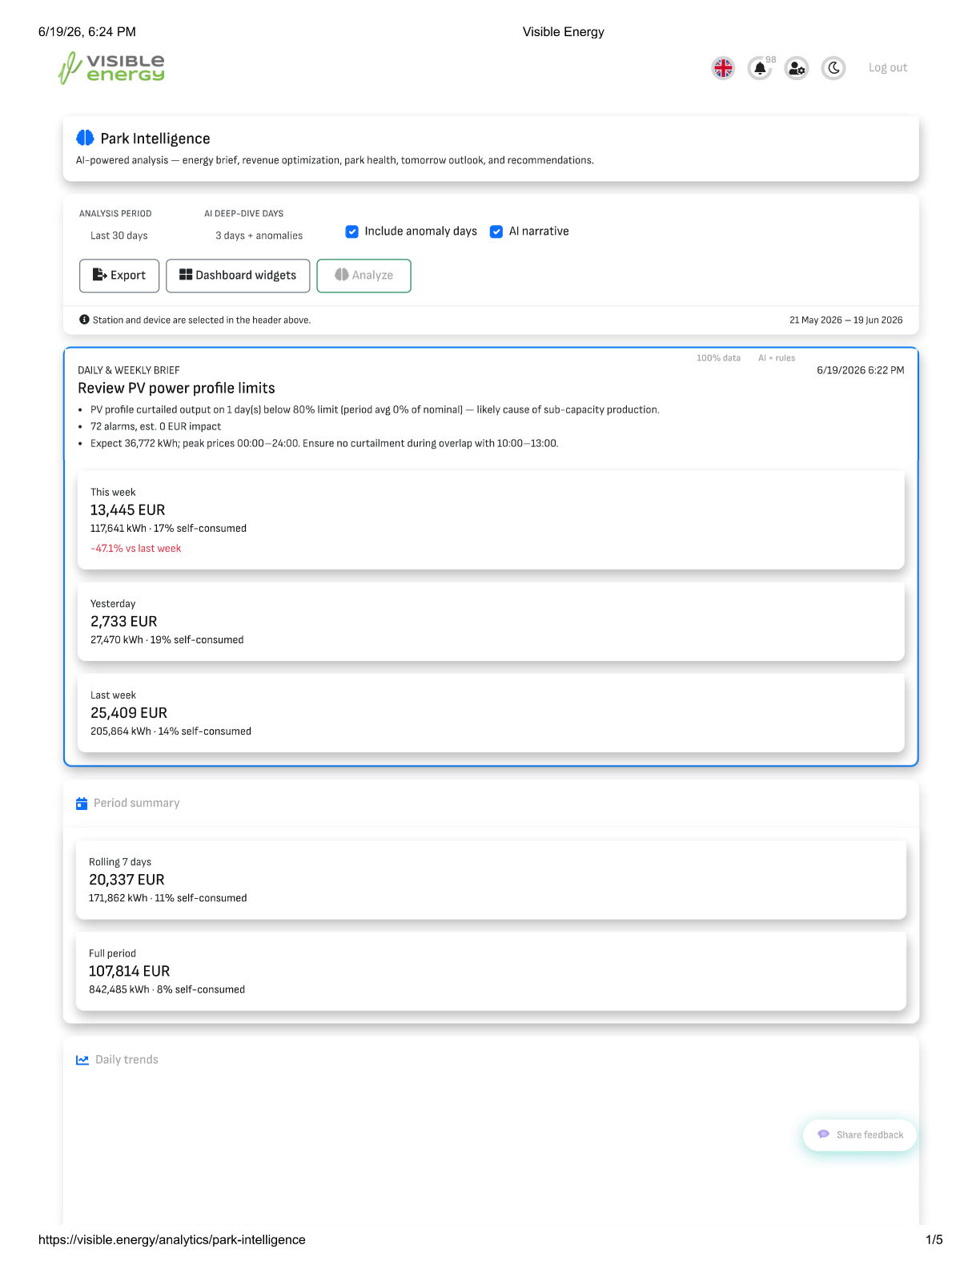Click the Daily trends chart icon
Image resolution: width=980 pixels, height=1269 pixels.
pos(82,1060)
